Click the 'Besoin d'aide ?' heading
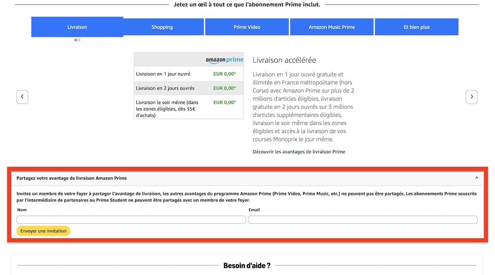This screenshot has height=275, width=495. (x=247, y=265)
